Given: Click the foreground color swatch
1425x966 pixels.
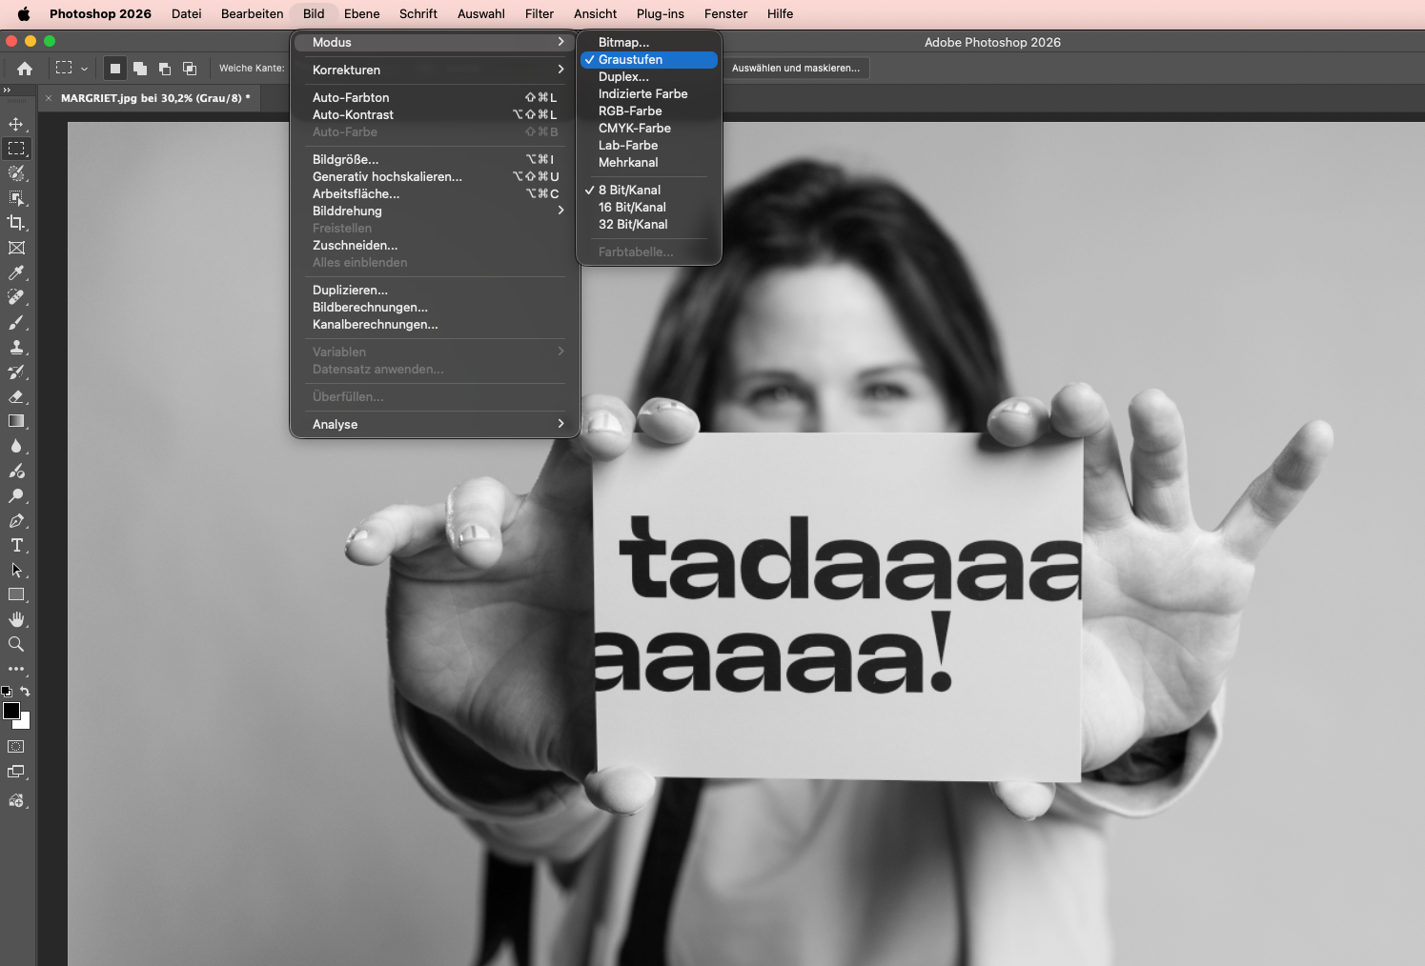Looking at the screenshot, I should click(11, 711).
